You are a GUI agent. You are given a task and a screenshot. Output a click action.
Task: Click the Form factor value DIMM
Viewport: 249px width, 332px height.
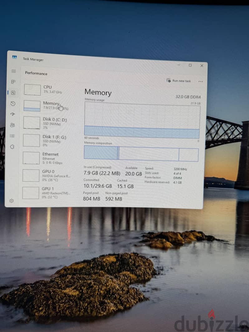pyautogui.click(x=178, y=178)
